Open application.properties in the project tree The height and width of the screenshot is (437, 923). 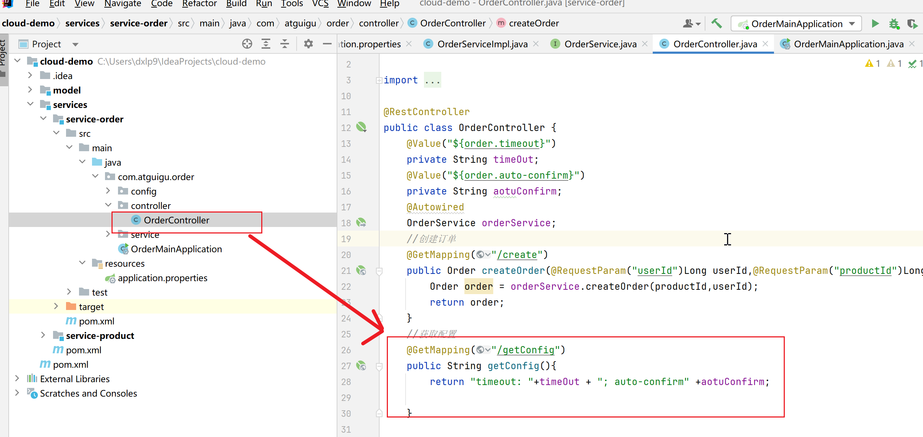point(162,278)
